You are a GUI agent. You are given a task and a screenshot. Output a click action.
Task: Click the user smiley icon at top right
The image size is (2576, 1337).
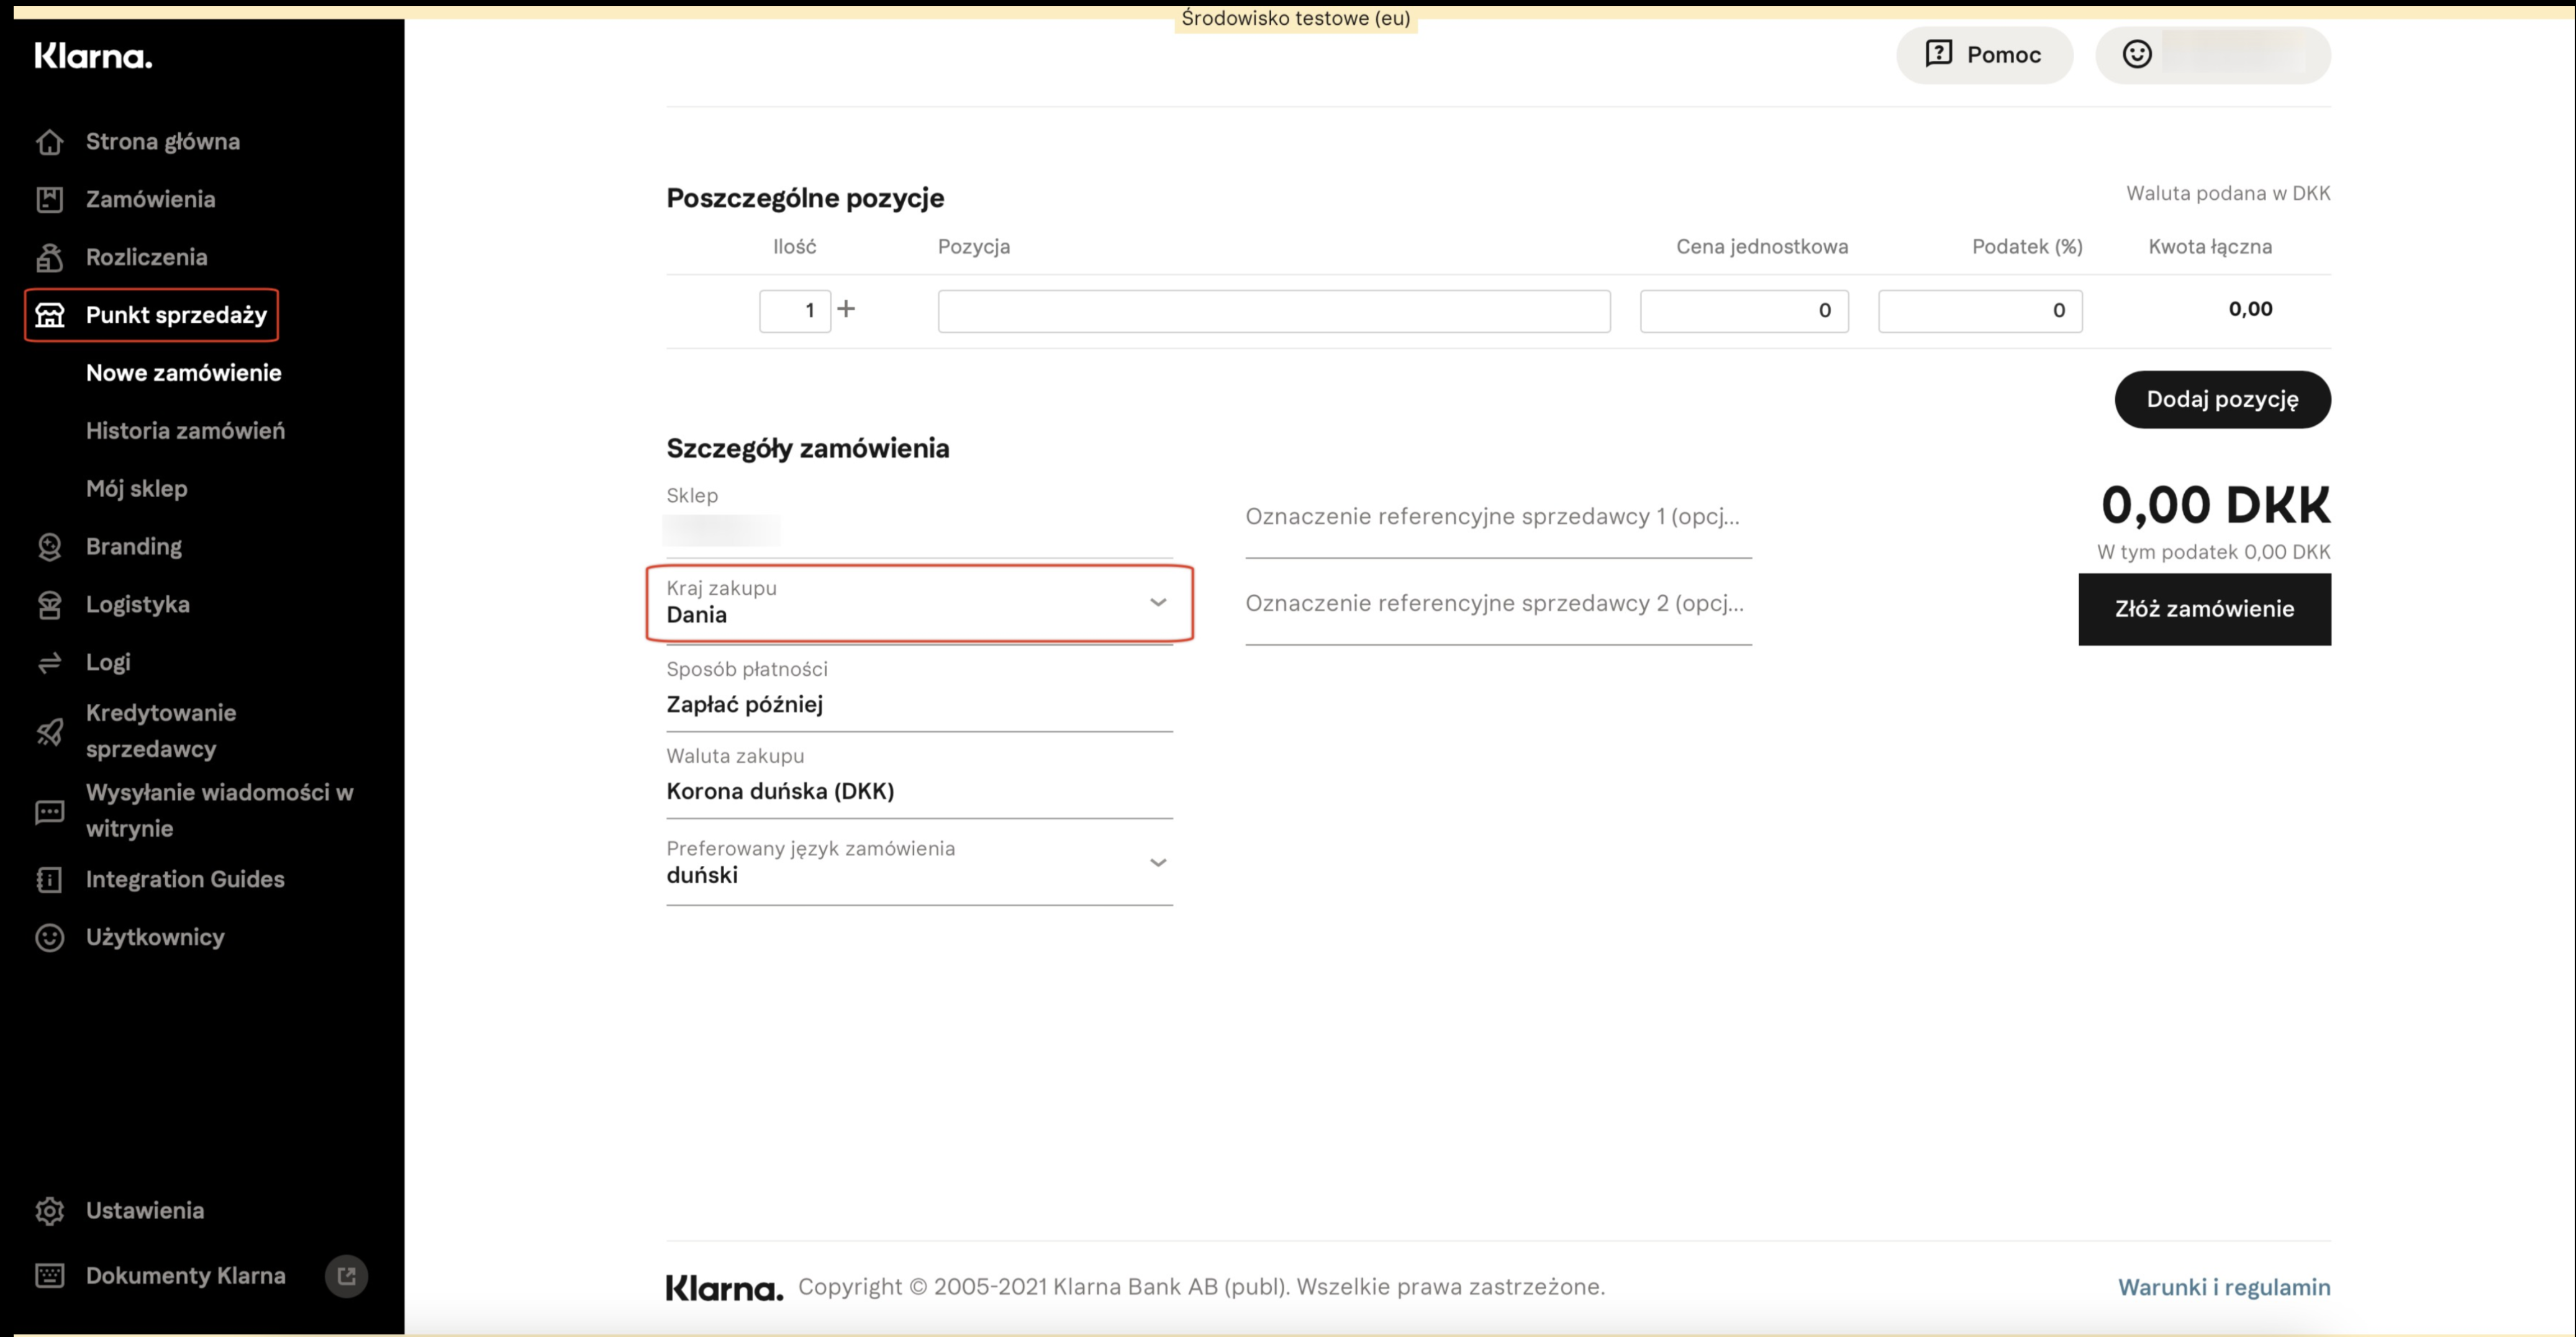pyautogui.click(x=2136, y=54)
